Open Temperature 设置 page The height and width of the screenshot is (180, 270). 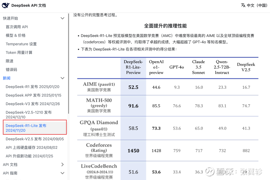(21, 44)
